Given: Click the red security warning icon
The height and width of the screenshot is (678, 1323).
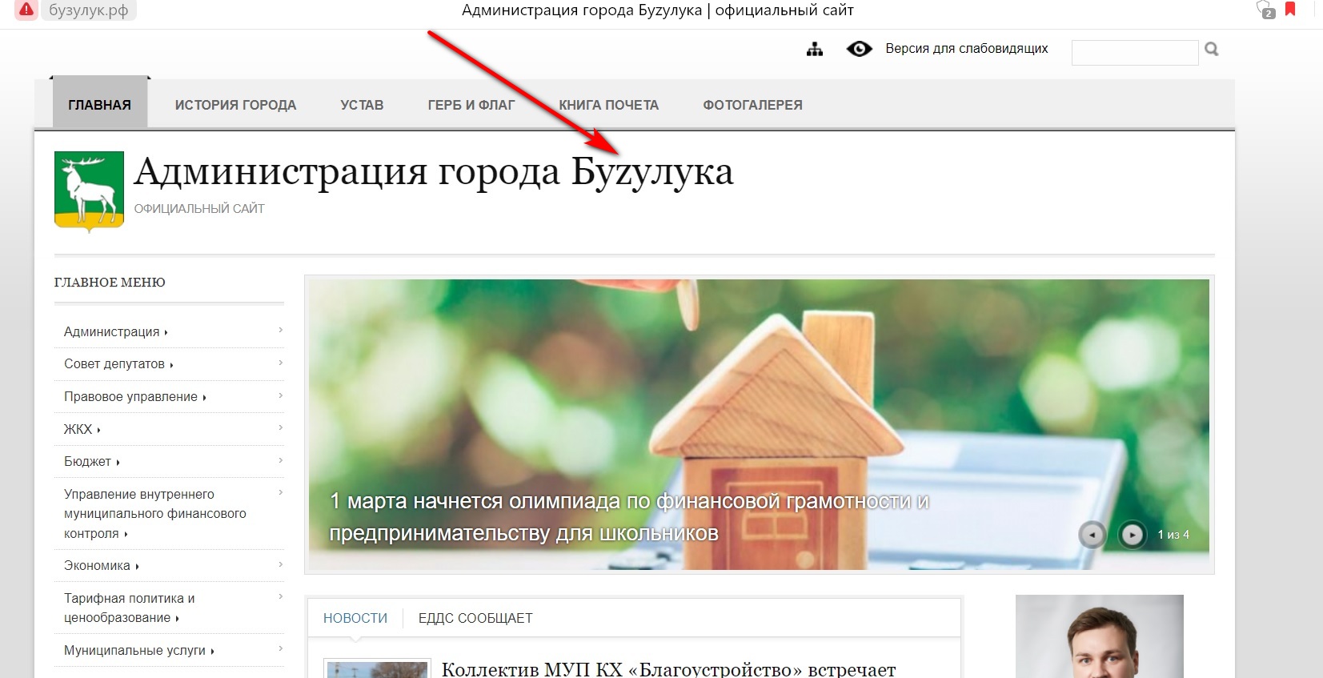Looking at the screenshot, I should coord(26,10).
